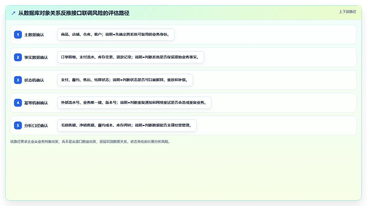This screenshot has width=367, height=206.
Task: Click the step 1 number badge
Action: click(x=18, y=35)
